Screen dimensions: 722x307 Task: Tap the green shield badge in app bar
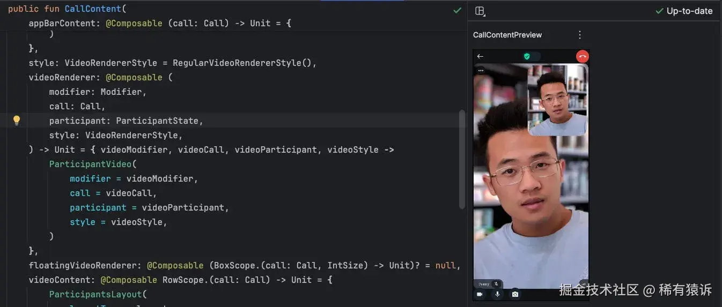click(x=527, y=56)
